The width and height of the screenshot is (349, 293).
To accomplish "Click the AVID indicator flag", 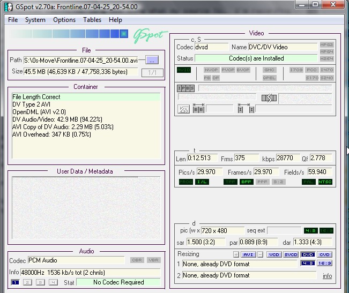I will tap(184, 70).
